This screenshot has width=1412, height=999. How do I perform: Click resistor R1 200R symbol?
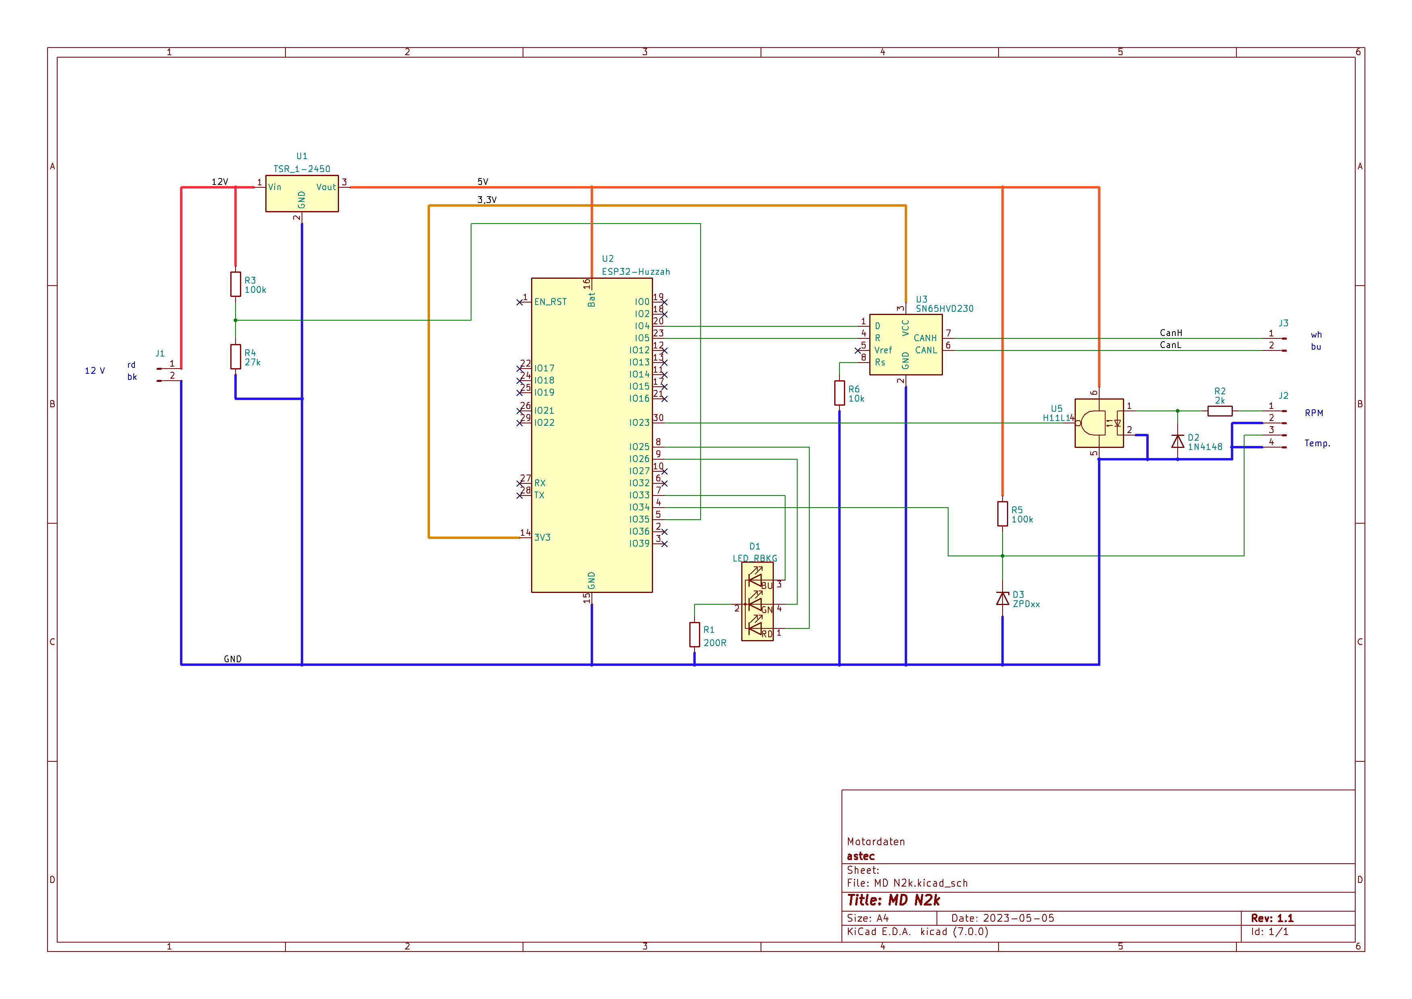(694, 634)
